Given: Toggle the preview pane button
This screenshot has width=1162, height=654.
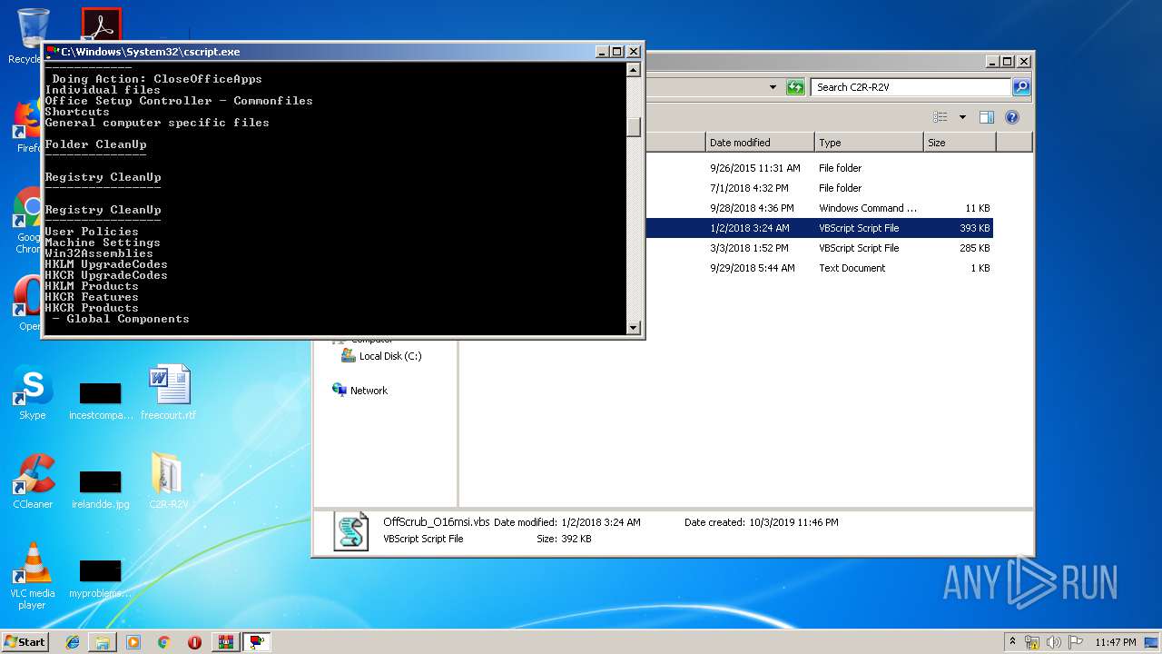Looking at the screenshot, I should (x=987, y=117).
